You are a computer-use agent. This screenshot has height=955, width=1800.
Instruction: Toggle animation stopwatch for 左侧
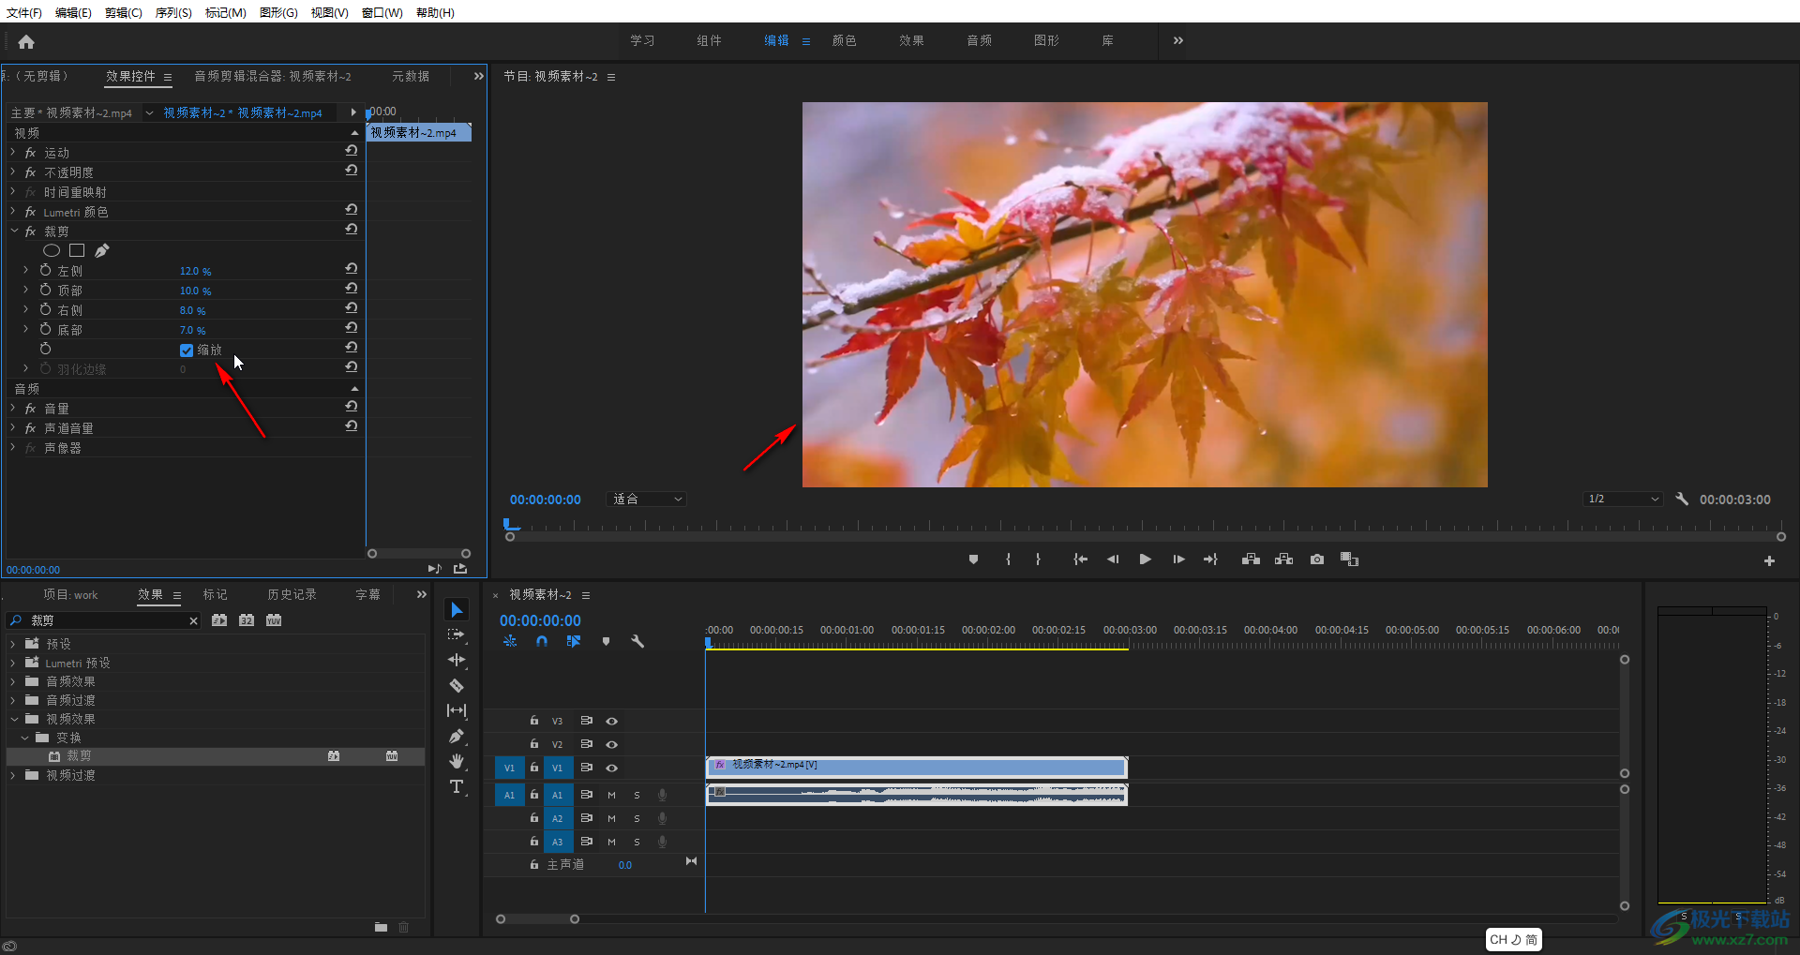(x=45, y=270)
